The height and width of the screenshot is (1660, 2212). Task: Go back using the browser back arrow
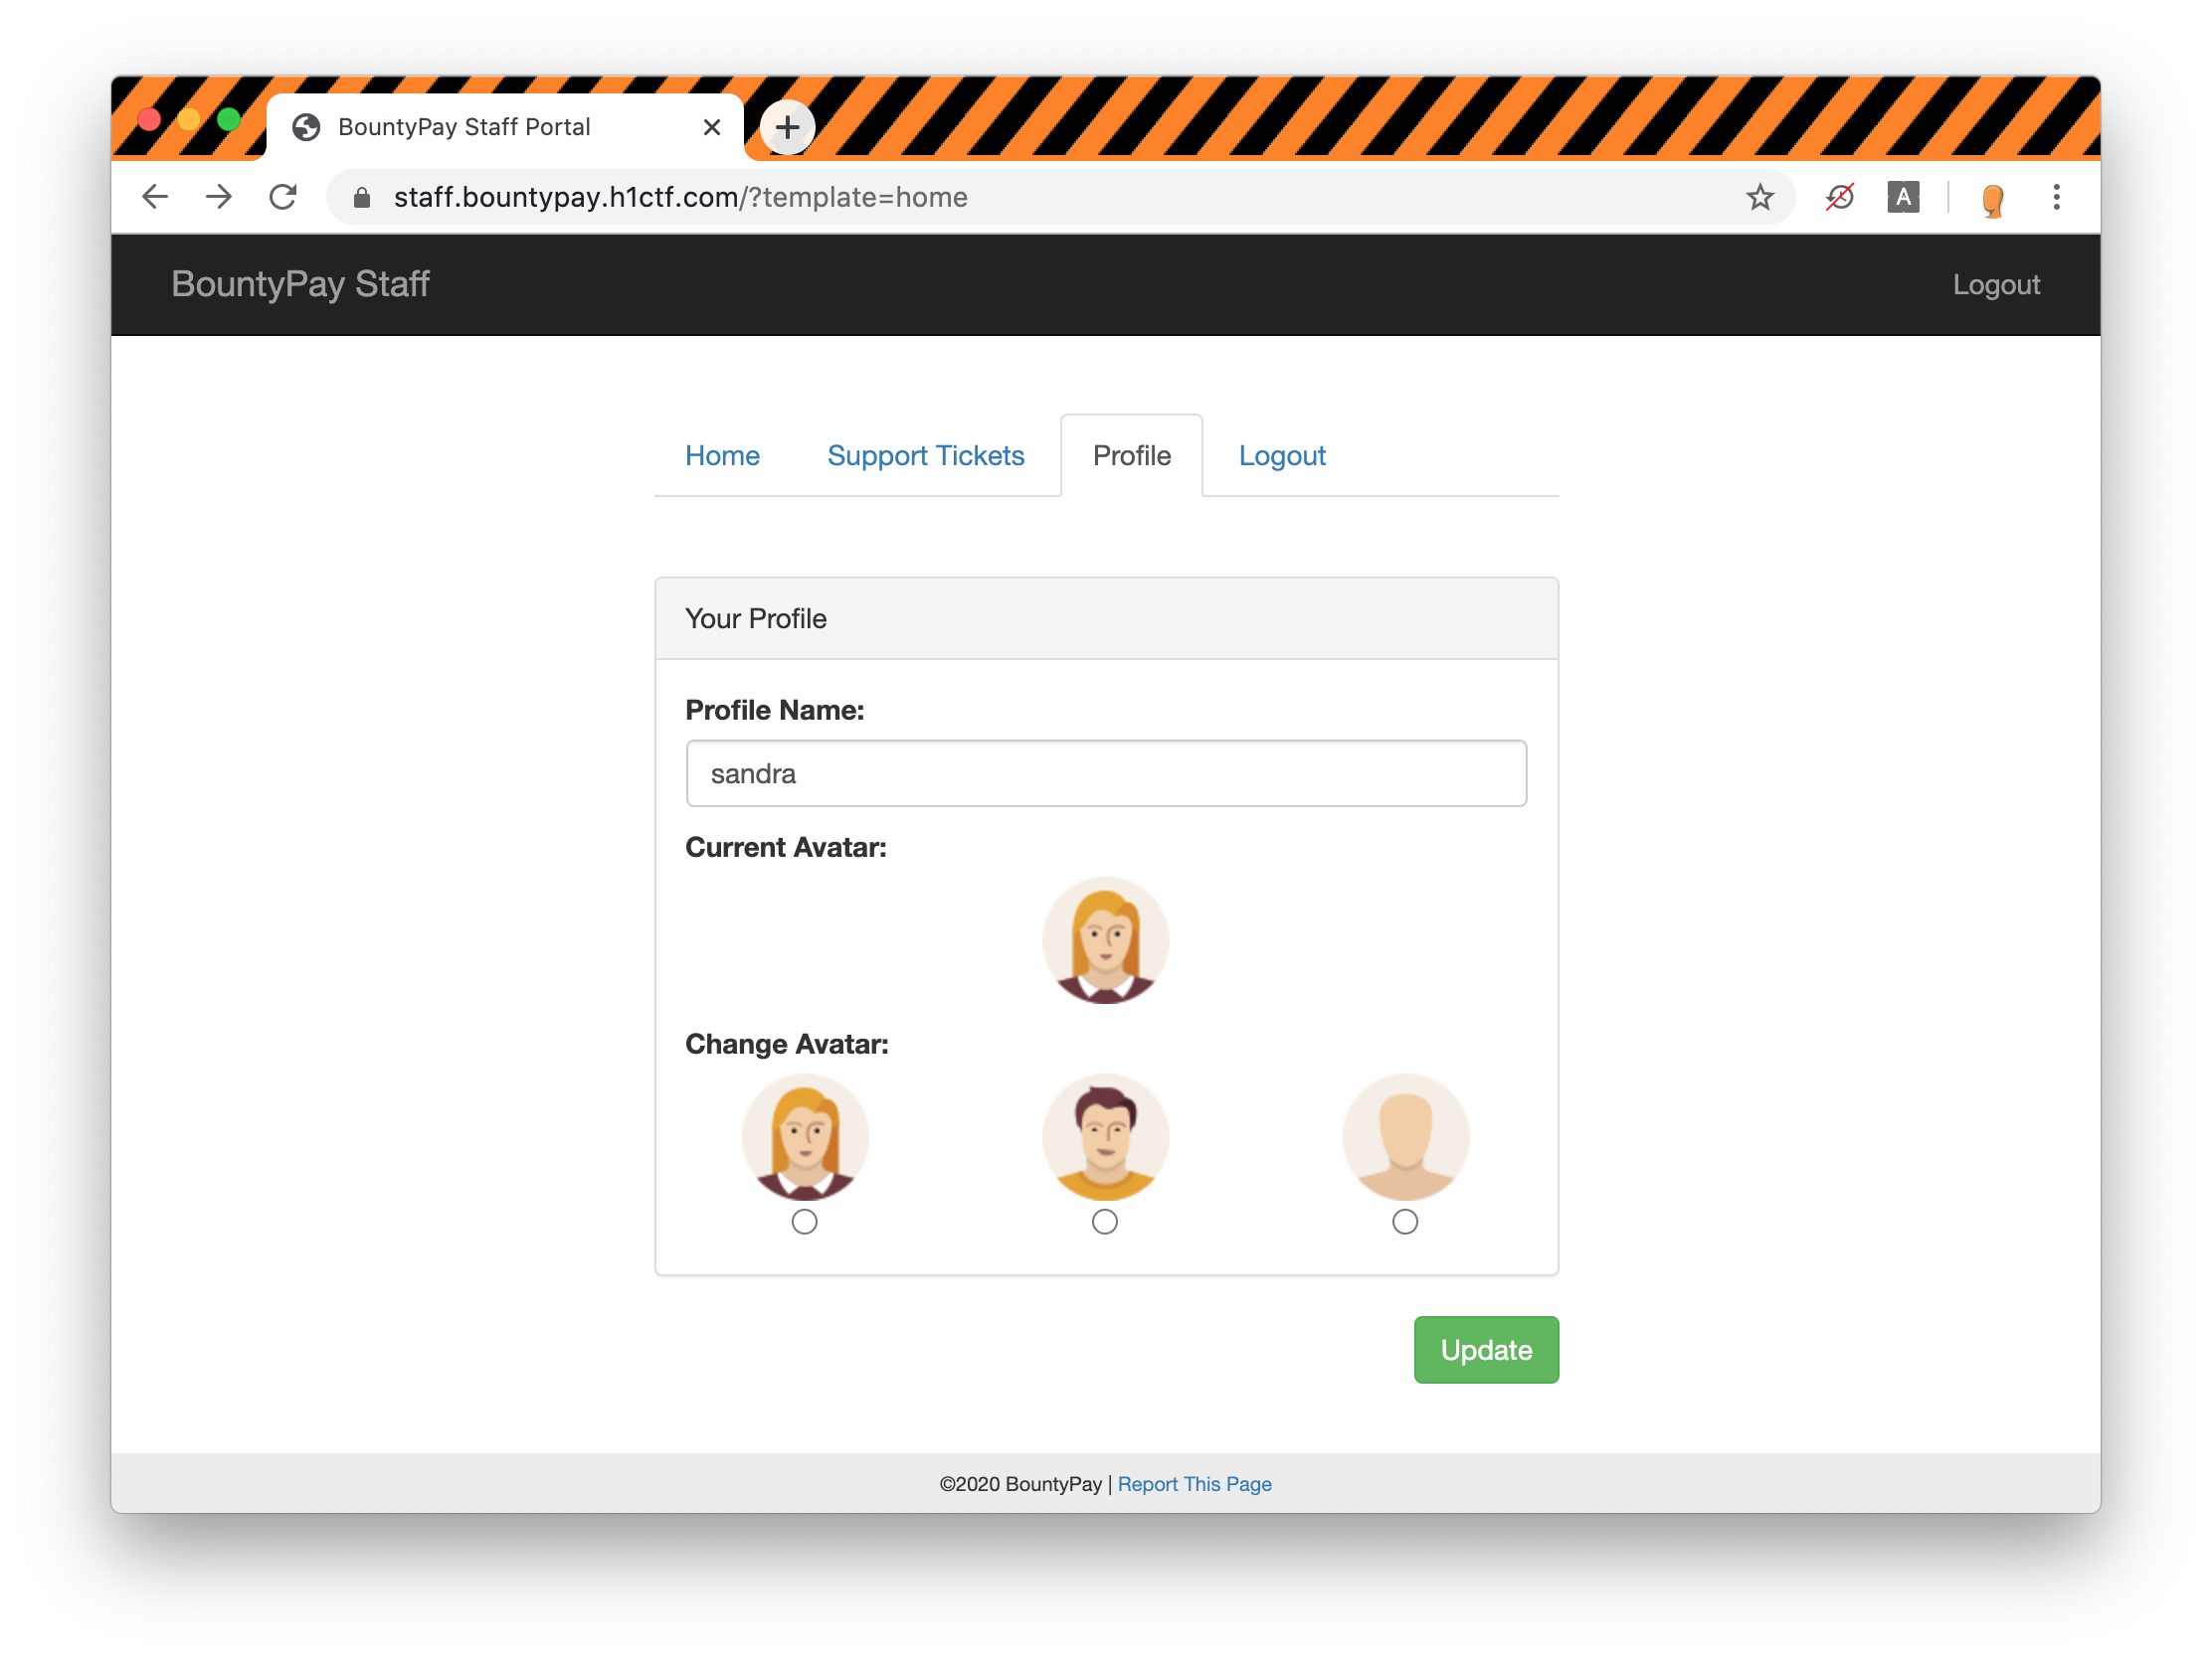[x=155, y=197]
